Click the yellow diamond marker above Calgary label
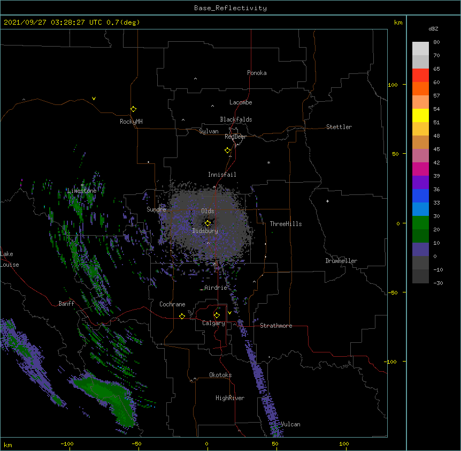The height and width of the screenshot is (451, 461). coord(217,315)
